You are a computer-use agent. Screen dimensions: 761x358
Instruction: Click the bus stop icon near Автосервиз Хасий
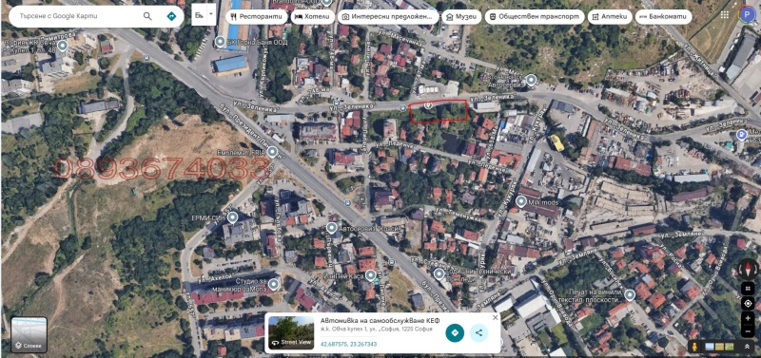click(347, 202)
